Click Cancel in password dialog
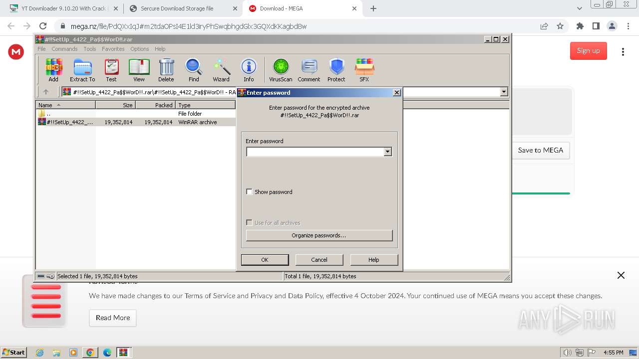 (319, 260)
